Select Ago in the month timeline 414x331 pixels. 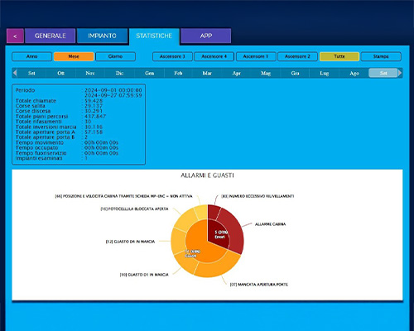354,73
